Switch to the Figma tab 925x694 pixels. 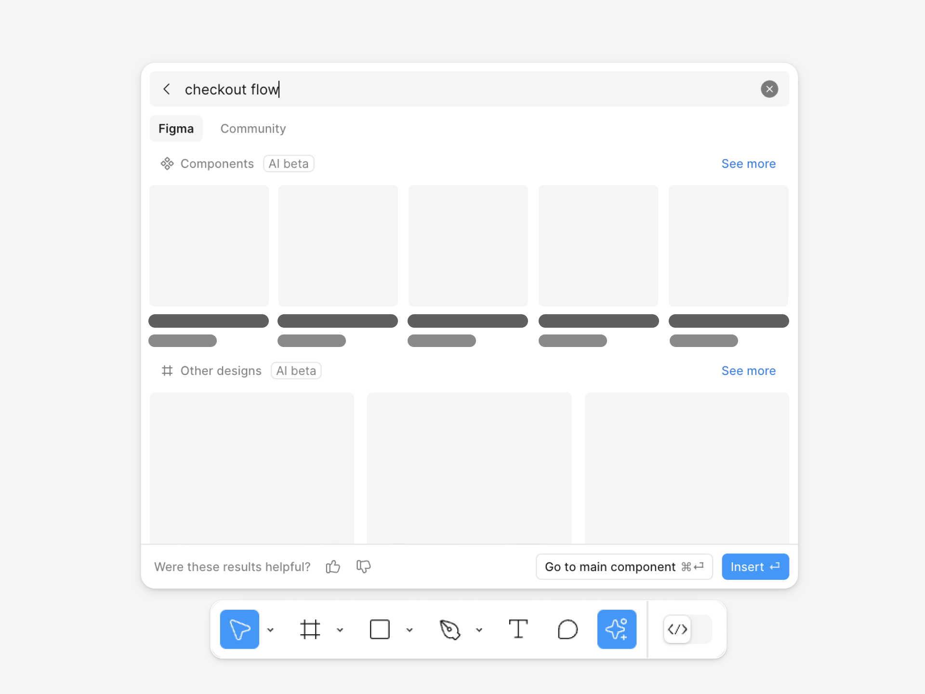177,128
